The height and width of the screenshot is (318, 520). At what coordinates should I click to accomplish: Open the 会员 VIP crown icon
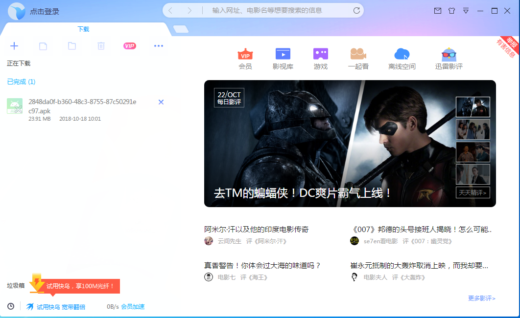pyautogui.click(x=245, y=54)
